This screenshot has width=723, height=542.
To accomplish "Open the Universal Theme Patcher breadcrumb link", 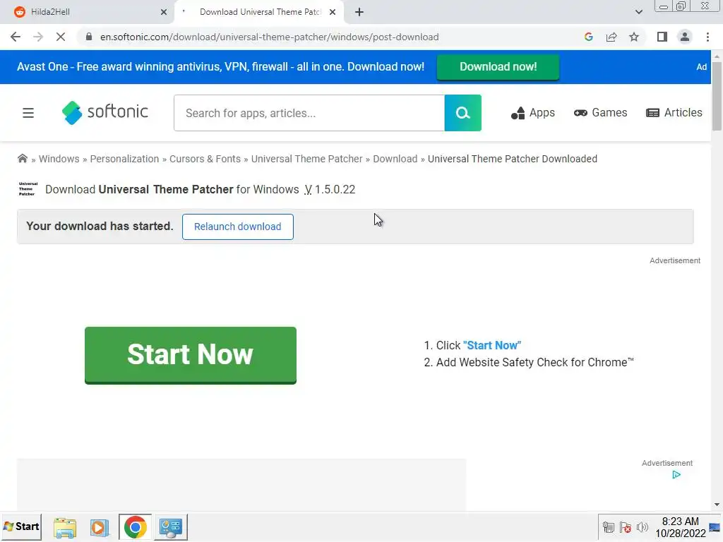I will [x=306, y=159].
